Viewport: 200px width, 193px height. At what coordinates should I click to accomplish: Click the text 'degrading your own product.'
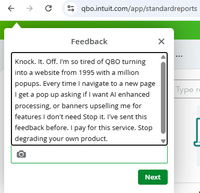[x=61, y=138]
